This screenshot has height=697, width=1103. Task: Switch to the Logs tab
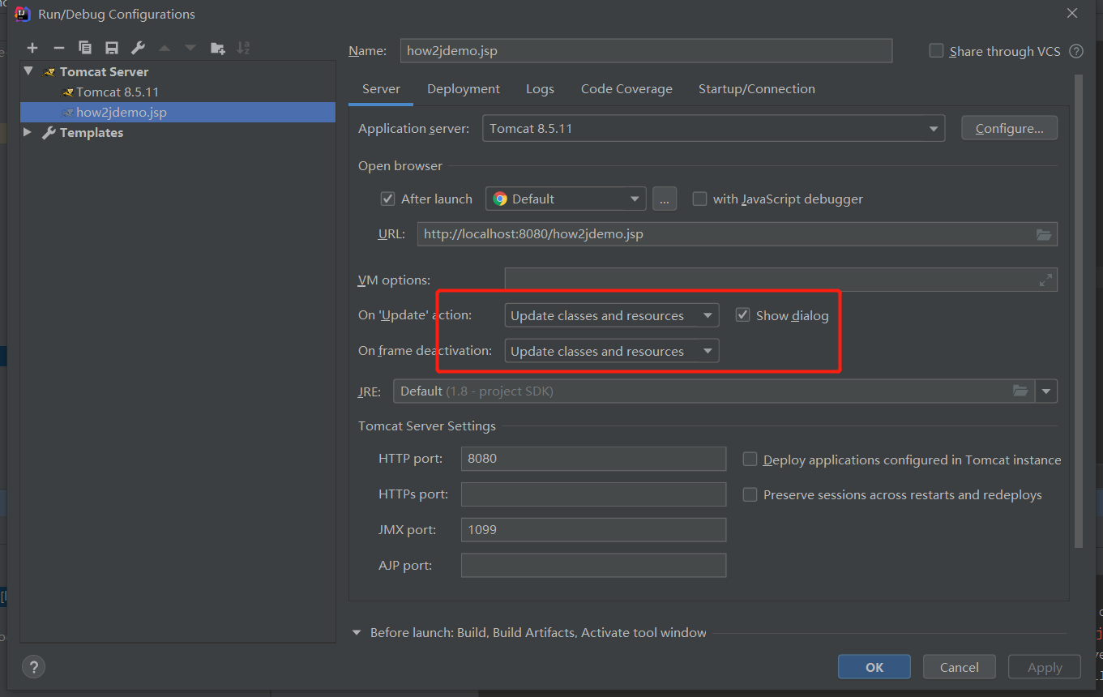[x=540, y=89]
